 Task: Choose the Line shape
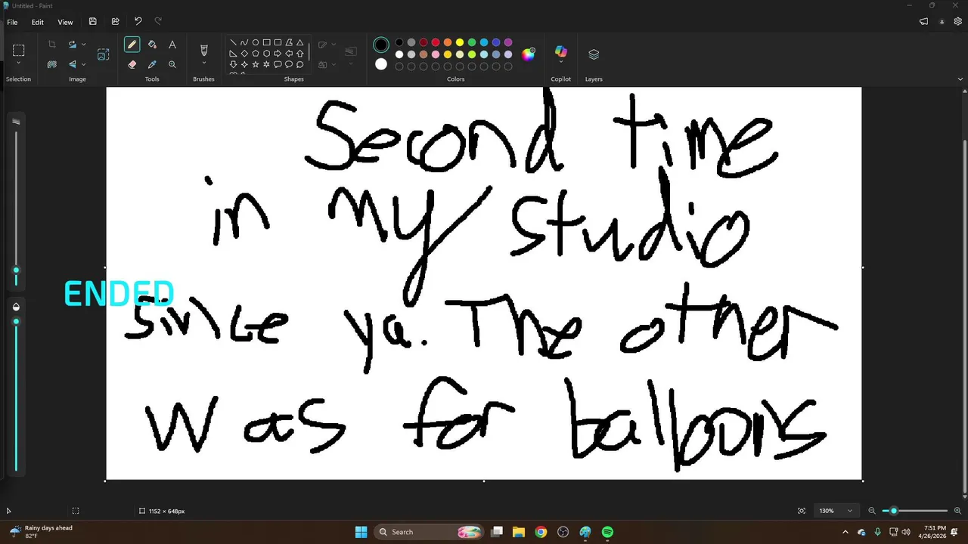233,42
